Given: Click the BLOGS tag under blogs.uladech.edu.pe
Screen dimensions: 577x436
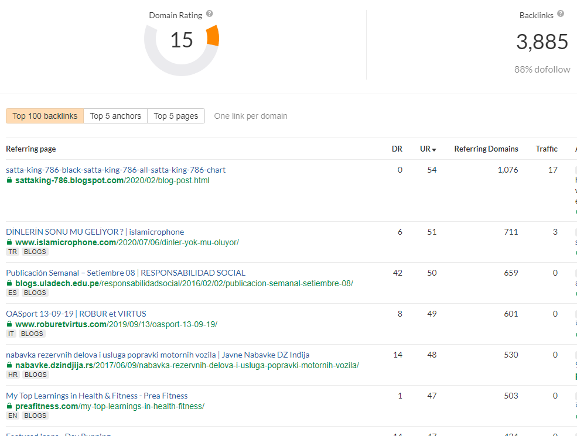Looking at the screenshot, I should (35, 293).
